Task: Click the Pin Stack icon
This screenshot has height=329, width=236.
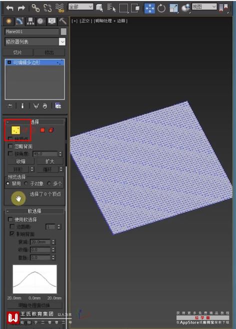Action: coord(9,106)
